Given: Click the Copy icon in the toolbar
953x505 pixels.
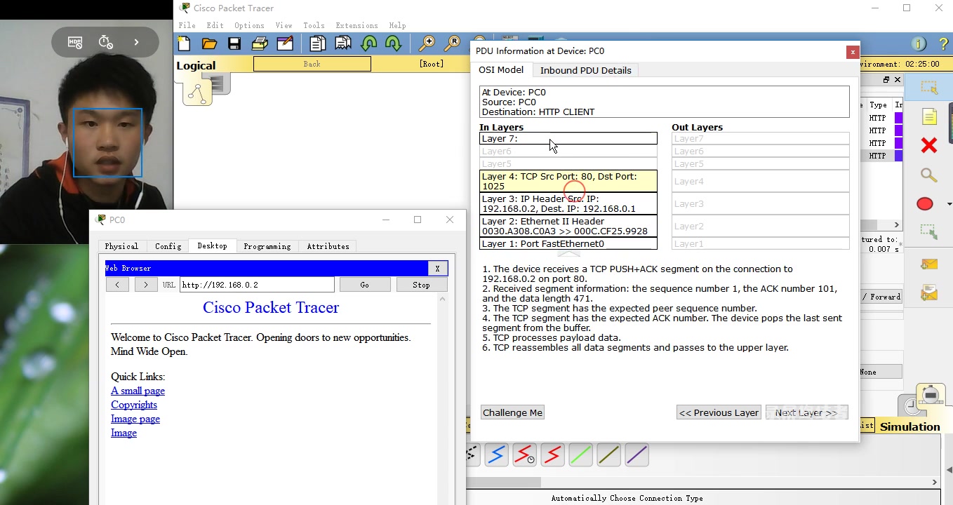Looking at the screenshot, I should [x=317, y=43].
